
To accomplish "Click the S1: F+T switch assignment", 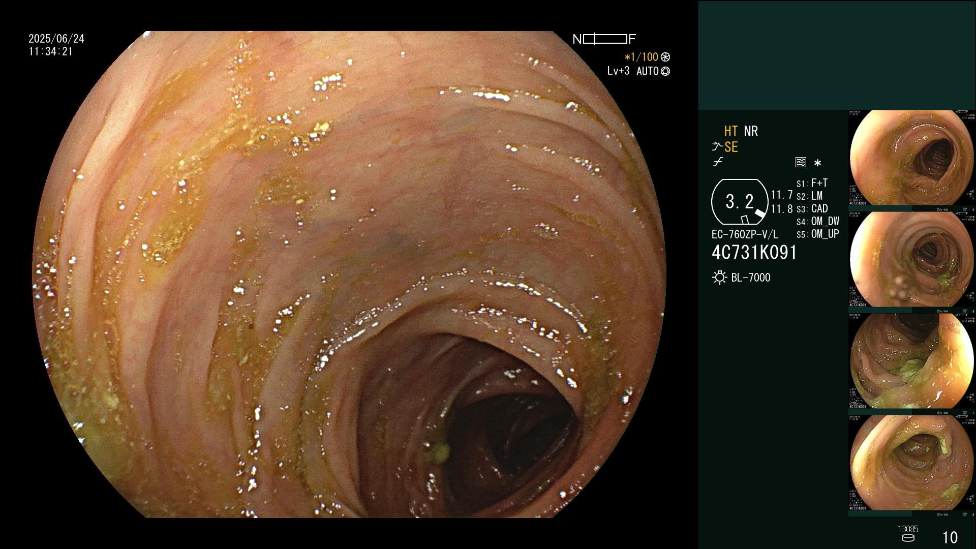I will (812, 183).
